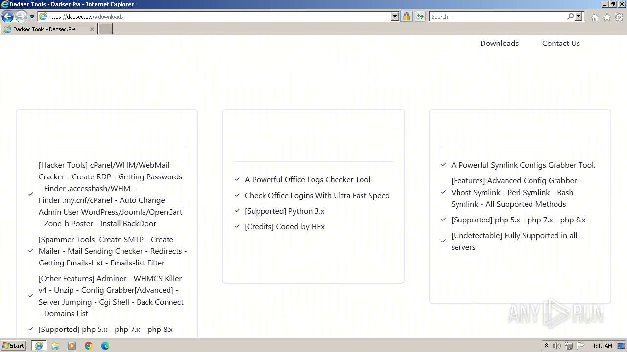Open a new blank tab

tap(105, 29)
